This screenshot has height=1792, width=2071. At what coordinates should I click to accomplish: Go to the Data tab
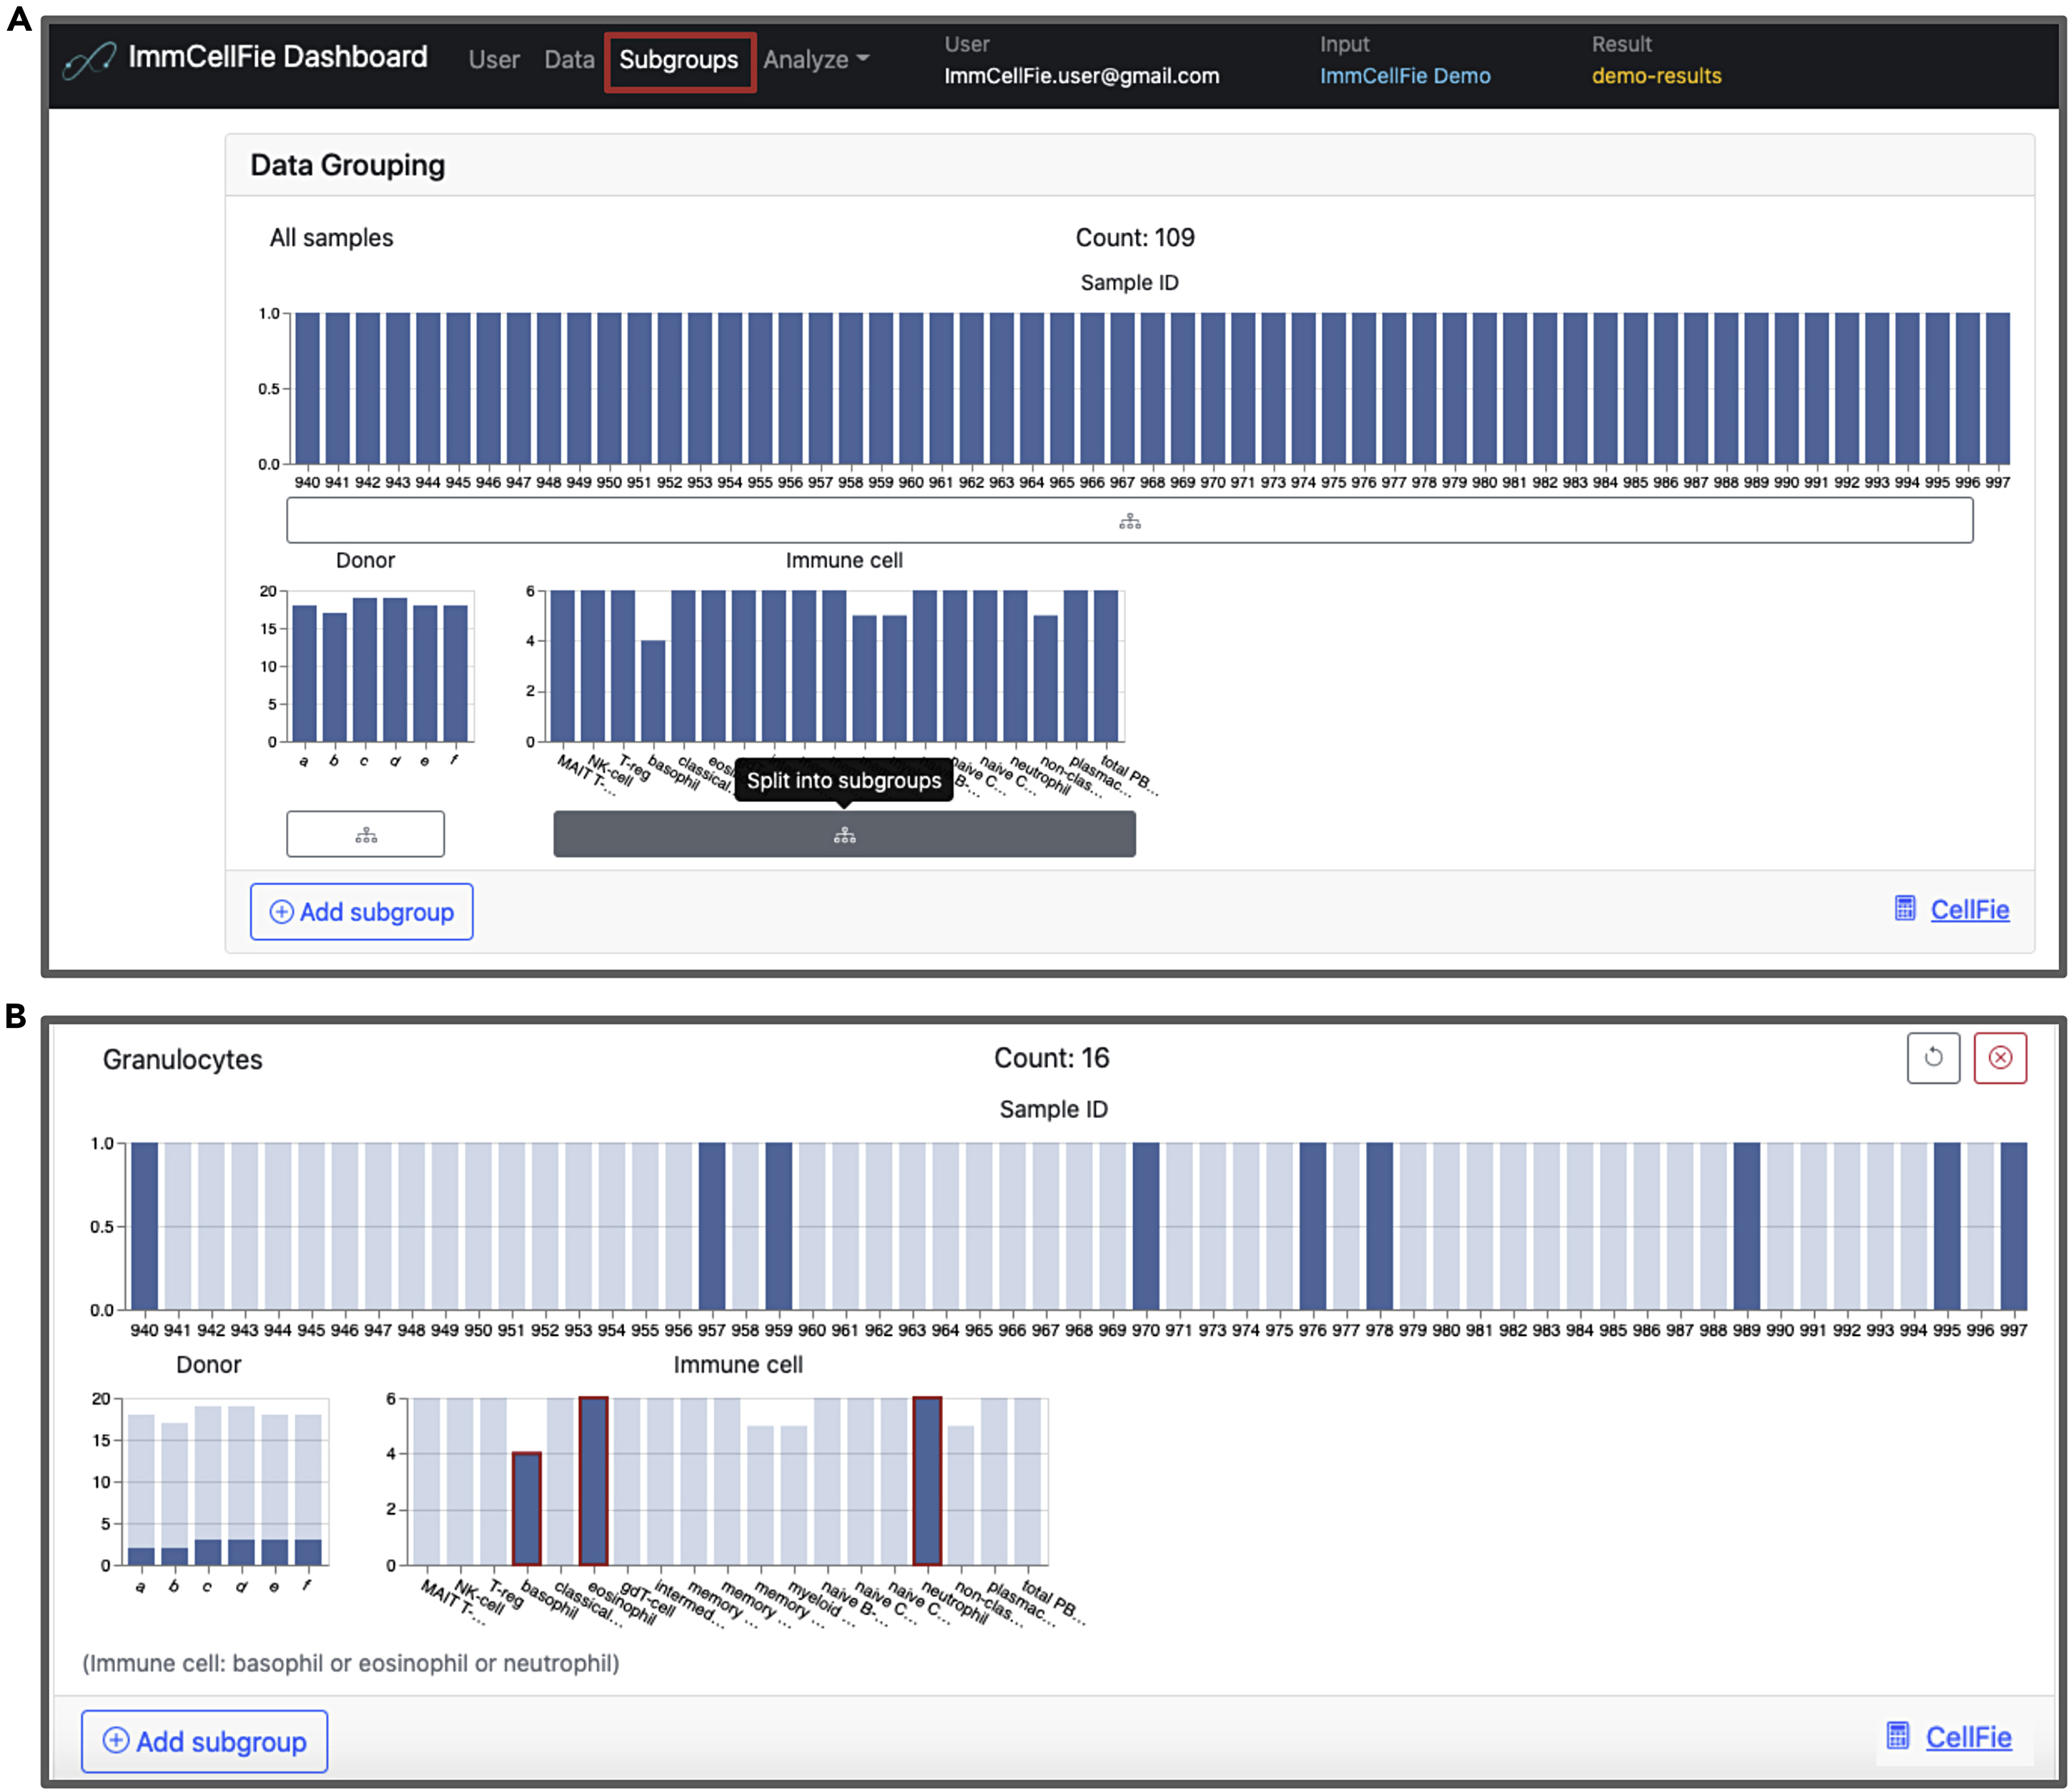pyautogui.click(x=569, y=60)
